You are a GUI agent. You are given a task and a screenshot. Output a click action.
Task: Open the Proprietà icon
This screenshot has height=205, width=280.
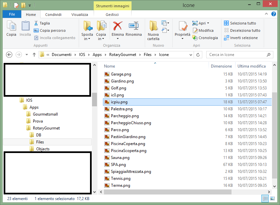(x=183, y=26)
